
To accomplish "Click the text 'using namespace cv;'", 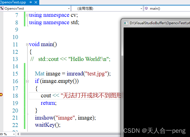I will 53,15.
